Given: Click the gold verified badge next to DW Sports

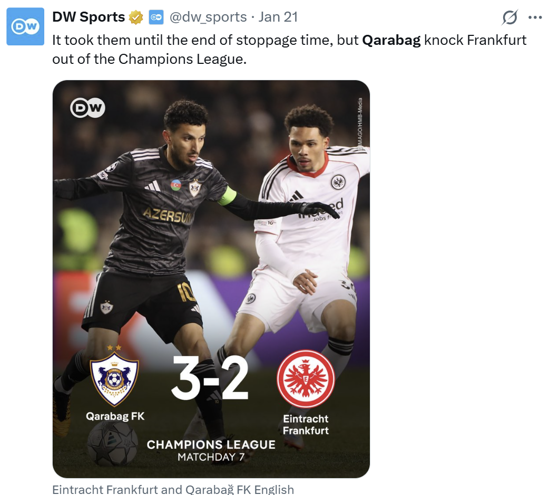Looking at the screenshot, I should pyautogui.click(x=136, y=17).
